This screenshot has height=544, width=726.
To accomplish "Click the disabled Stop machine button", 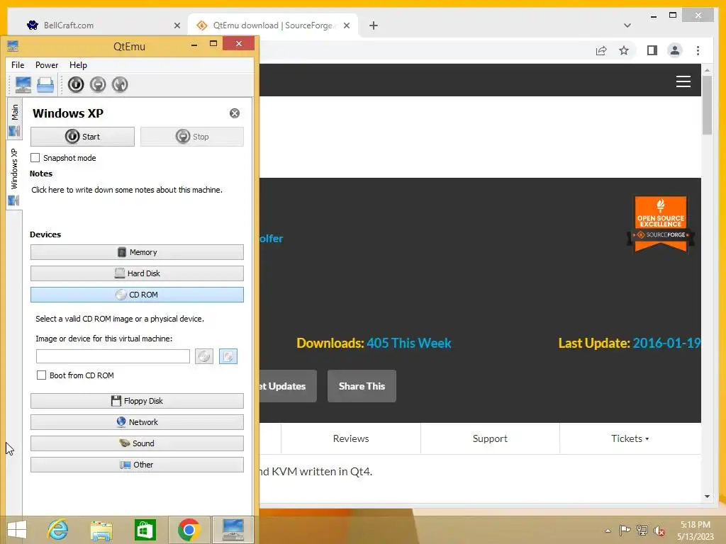I will [192, 137].
